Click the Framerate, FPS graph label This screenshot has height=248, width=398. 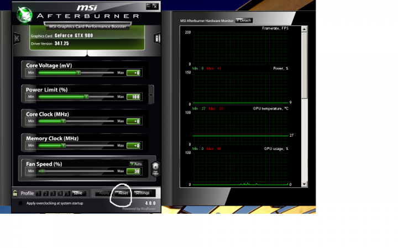pyautogui.click(x=275, y=28)
